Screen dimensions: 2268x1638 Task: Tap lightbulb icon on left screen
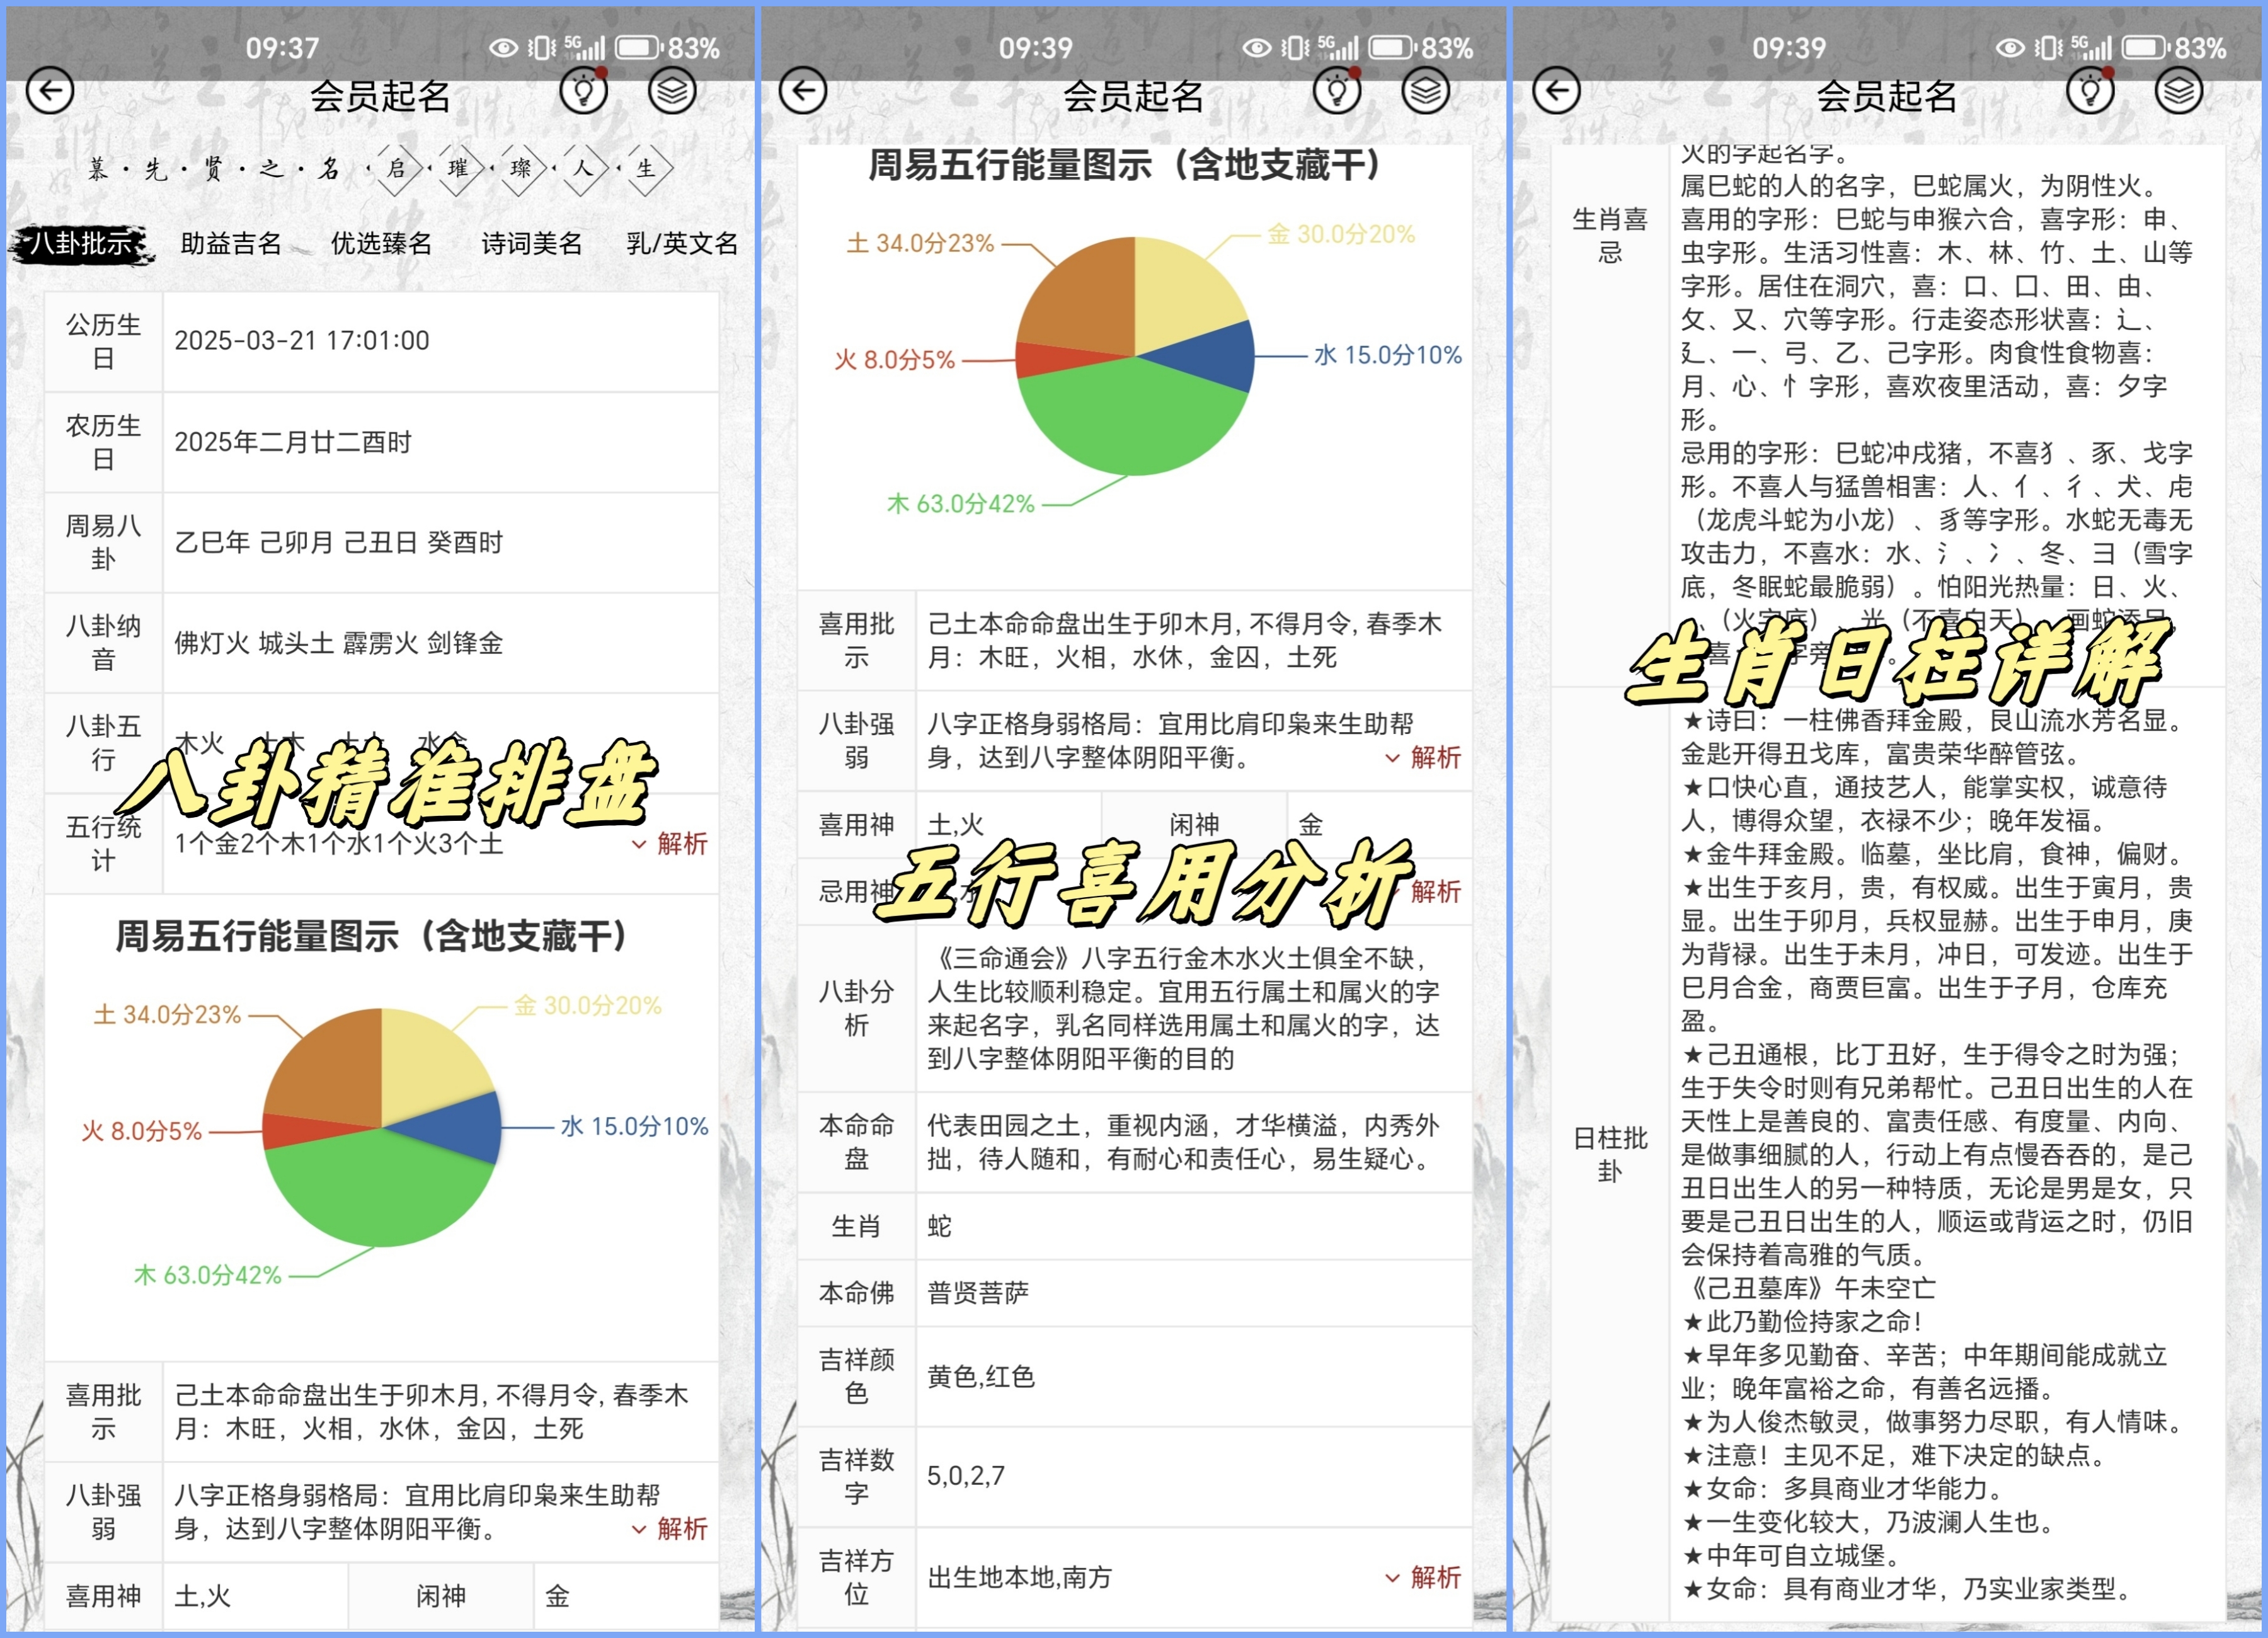point(583,91)
